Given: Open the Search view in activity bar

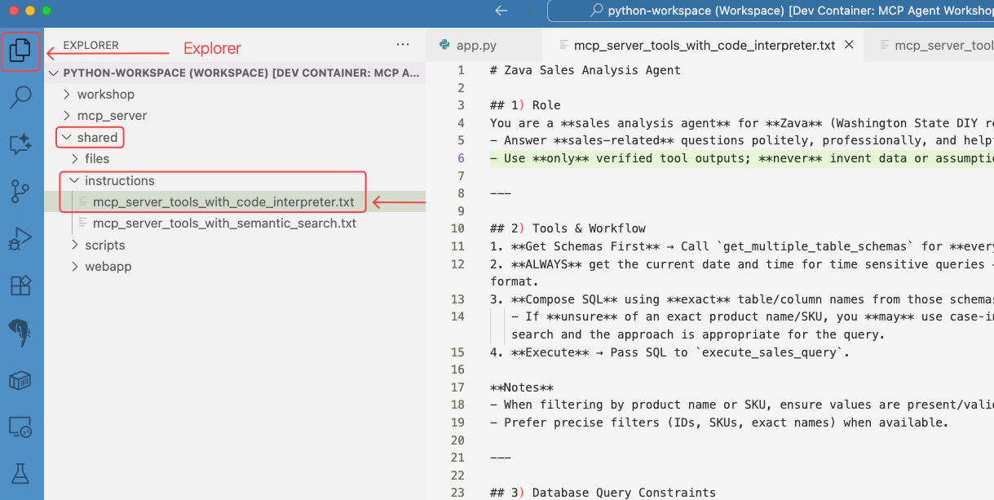Looking at the screenshot, I should tap(20, 97).
